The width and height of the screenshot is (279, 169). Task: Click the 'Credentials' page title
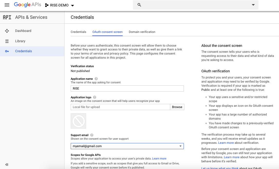(82, 17)
